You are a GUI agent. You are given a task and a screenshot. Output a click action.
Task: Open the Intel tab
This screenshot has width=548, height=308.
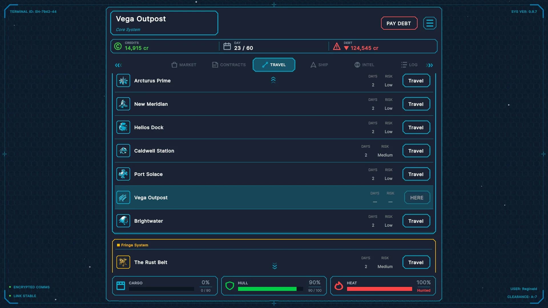[364, 65]
